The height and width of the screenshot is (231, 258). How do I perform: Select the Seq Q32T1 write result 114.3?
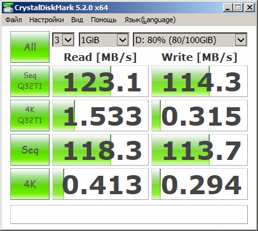pos(200,81)
